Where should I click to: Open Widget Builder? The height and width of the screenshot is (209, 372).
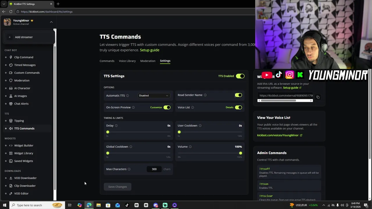(24, 145)
